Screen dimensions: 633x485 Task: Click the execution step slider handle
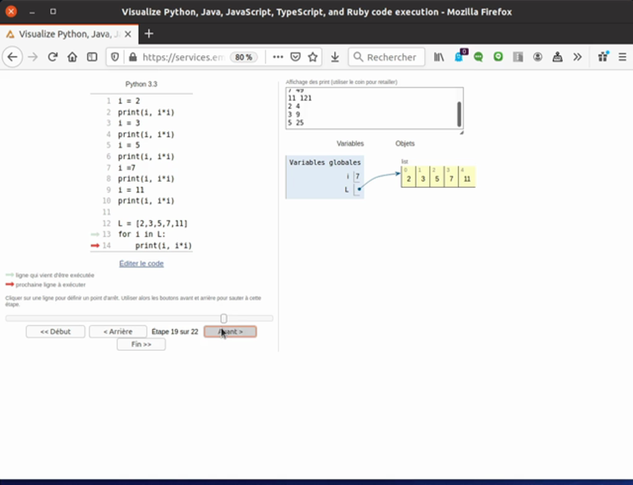(x=223, y=319)
